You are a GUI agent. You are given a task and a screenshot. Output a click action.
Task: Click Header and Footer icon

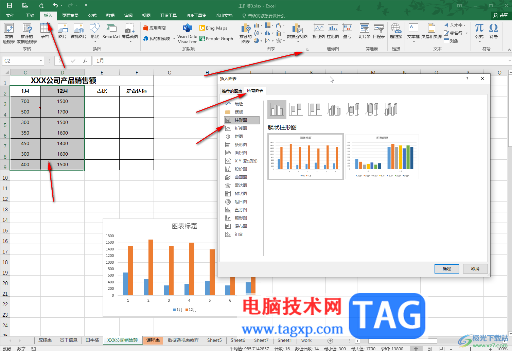point(431,31)
